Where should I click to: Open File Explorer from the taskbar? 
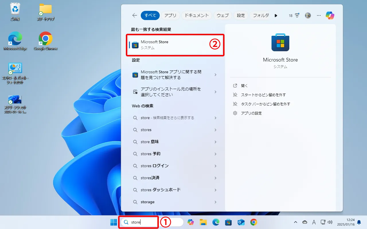[203, 222]
